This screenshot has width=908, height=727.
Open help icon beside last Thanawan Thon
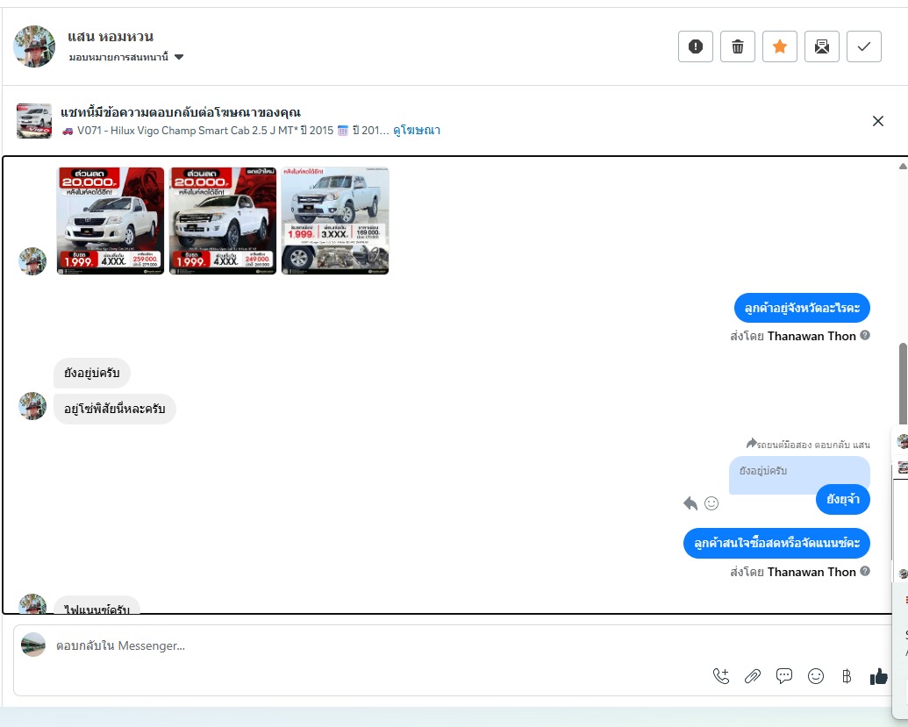coord(864,571)
